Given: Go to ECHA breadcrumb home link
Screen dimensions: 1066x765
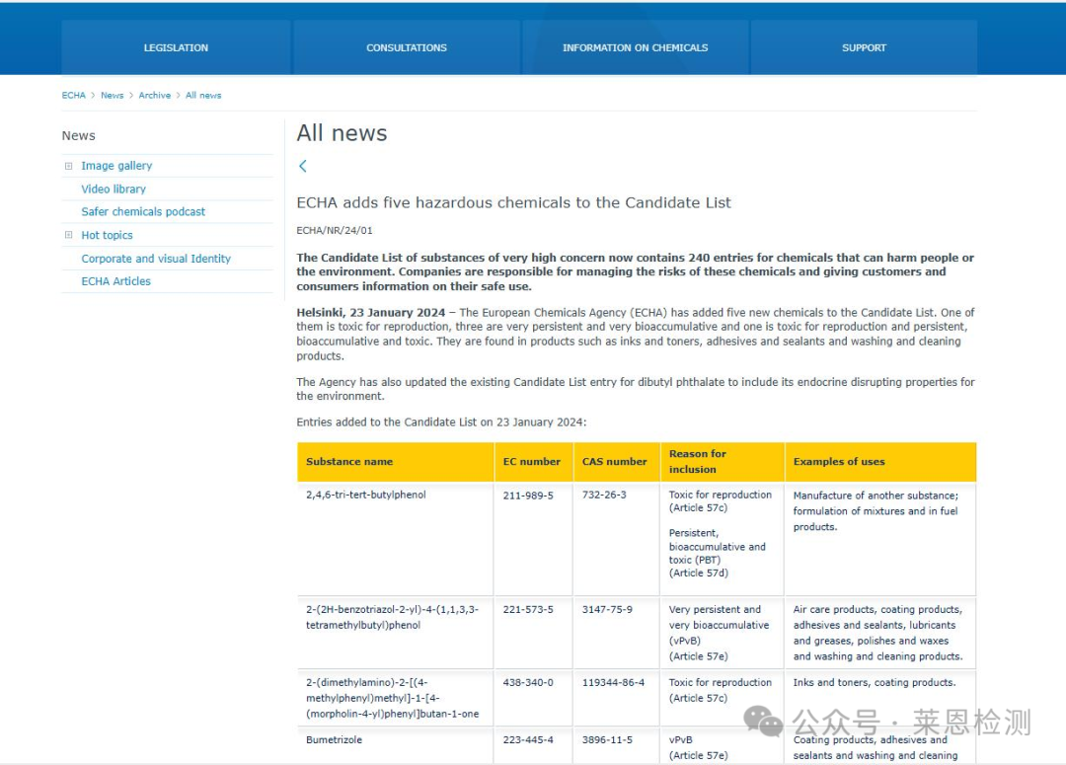Looking at the screenshot, I should (73, 96).
